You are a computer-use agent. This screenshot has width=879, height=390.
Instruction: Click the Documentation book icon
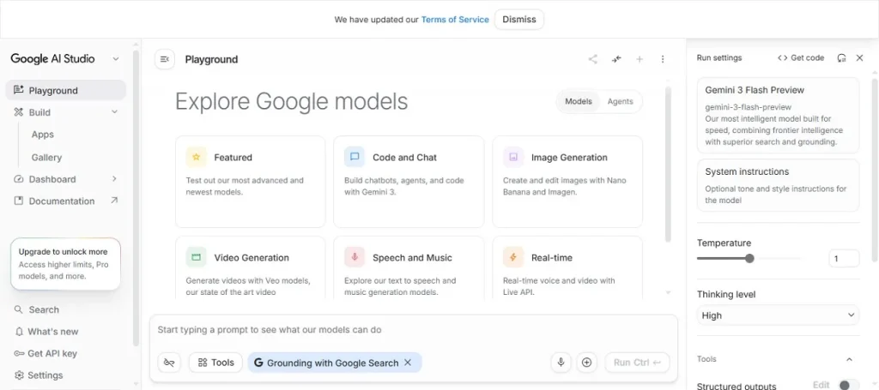[19, 201]
